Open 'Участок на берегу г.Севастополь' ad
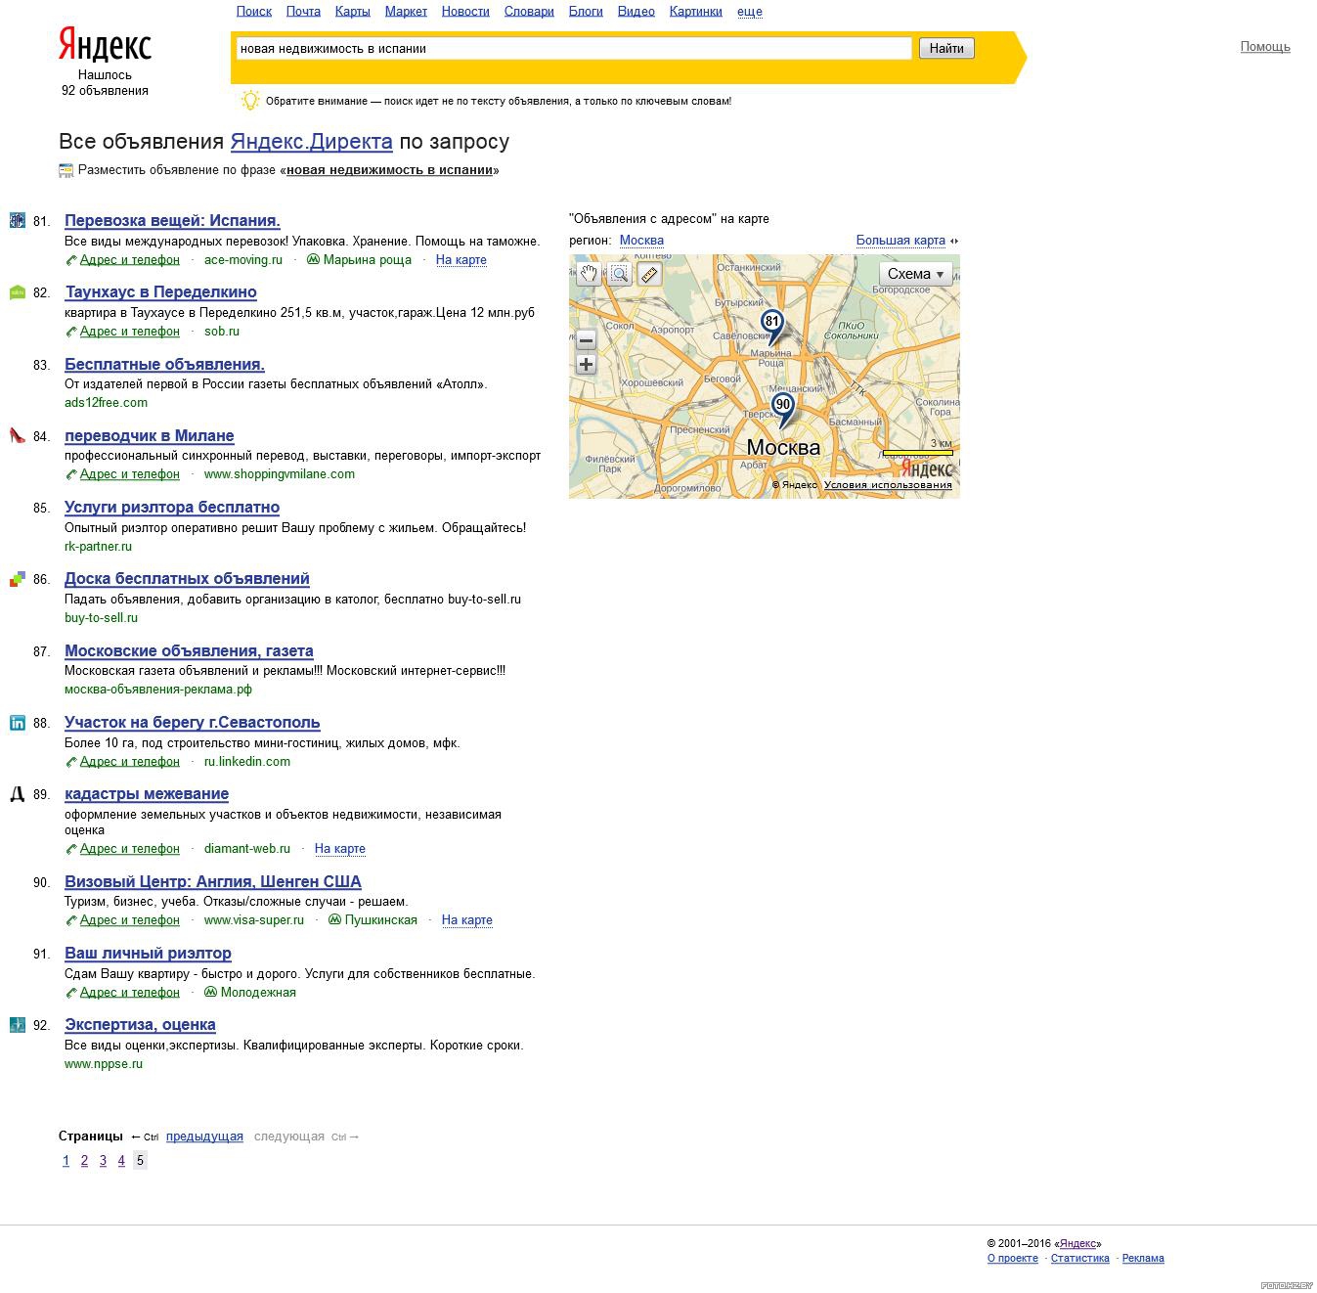The width and height of the screenshot is (1317, 1293). click(193, 723)
